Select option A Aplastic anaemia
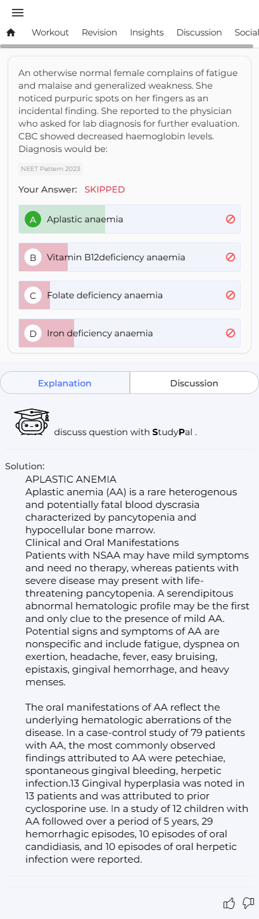This screenshot has height=919, width=259. (129, 219)
